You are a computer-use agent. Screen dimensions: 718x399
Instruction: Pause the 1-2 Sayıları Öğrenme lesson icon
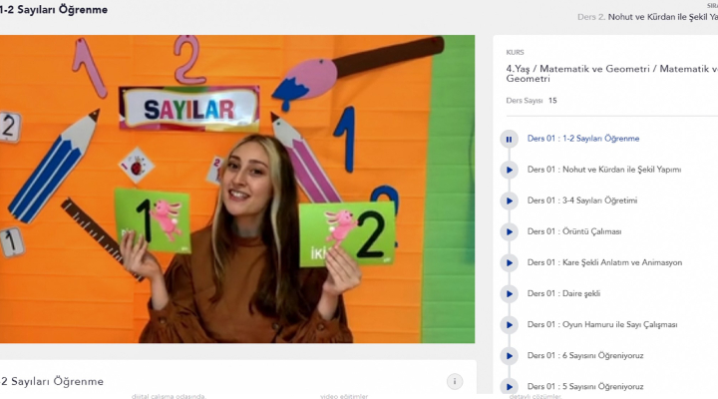coord(509,140)
